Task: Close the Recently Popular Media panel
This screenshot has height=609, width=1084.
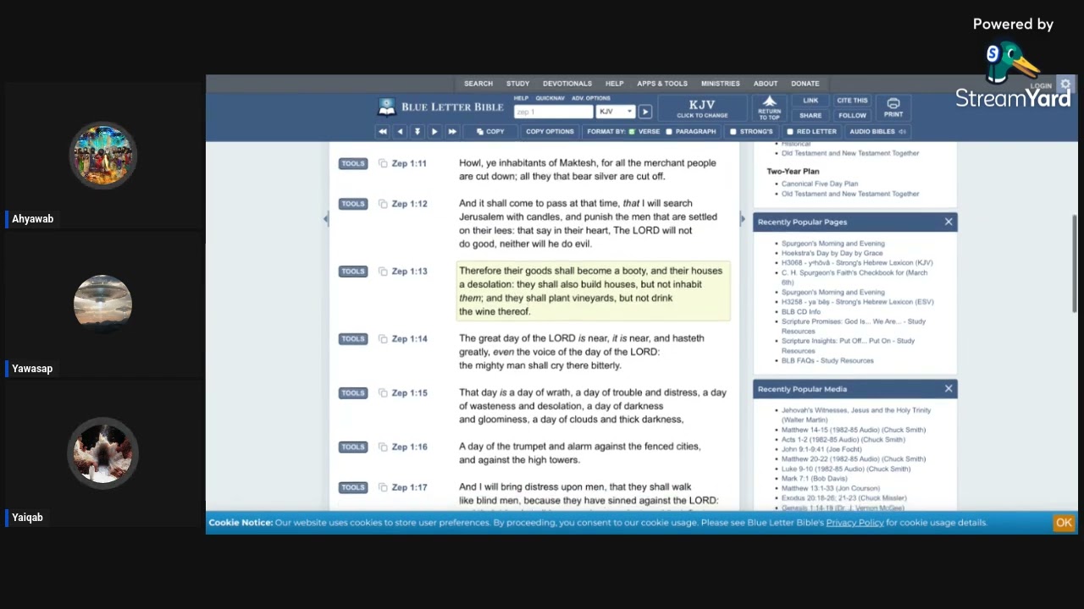Action: pyautogui.click(x=948, y=388)
